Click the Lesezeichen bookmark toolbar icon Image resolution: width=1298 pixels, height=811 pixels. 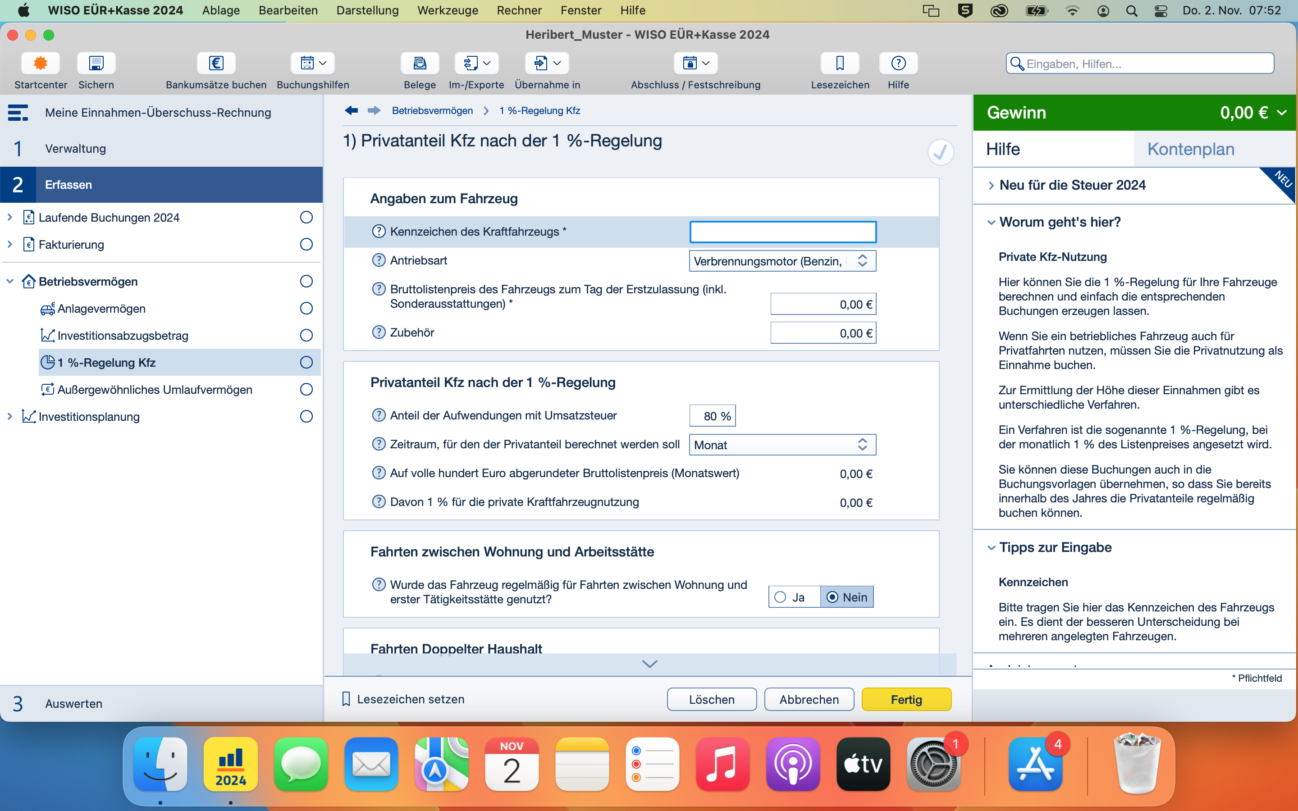(840, 63)
